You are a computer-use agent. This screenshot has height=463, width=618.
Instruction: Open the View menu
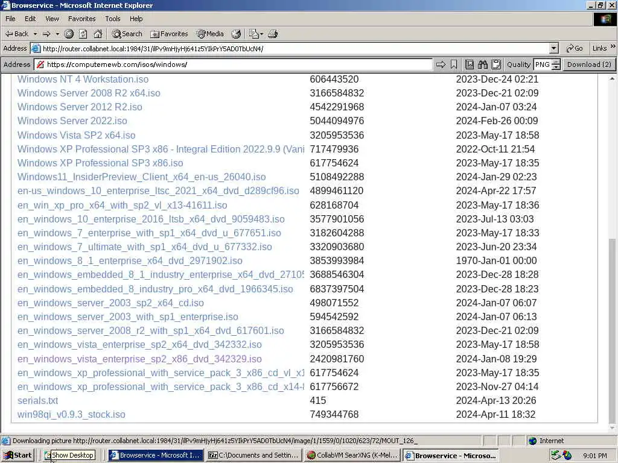coord(52,19)
